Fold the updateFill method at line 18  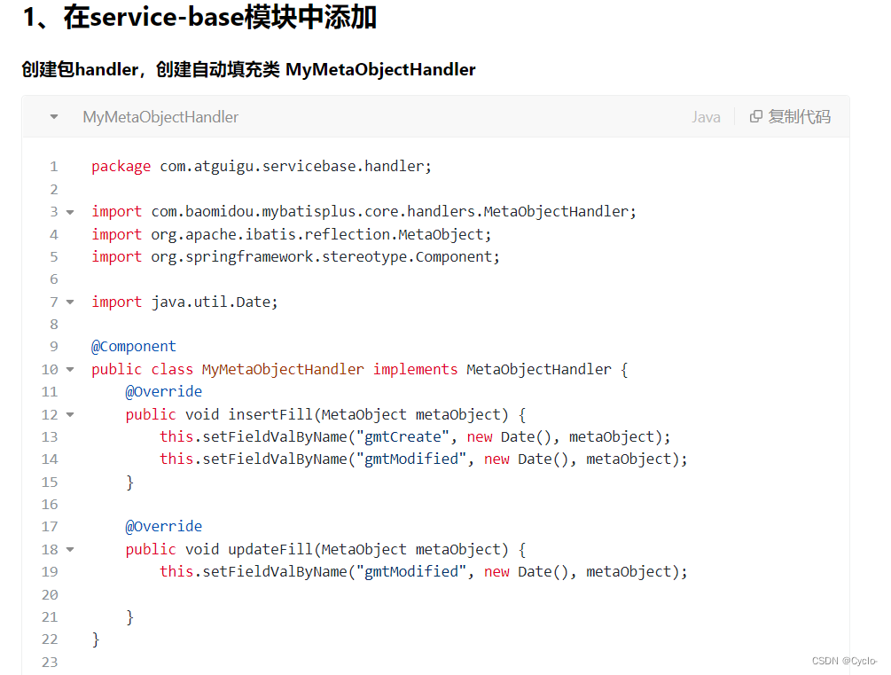coord(69,549)
